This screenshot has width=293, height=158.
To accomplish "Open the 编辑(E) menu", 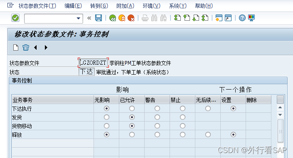I will tap(73, 6).
